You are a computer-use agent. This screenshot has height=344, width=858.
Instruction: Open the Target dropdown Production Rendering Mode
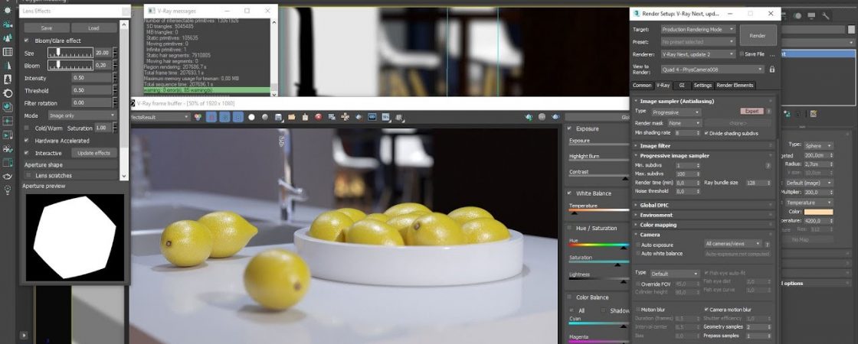coord(698,29)
